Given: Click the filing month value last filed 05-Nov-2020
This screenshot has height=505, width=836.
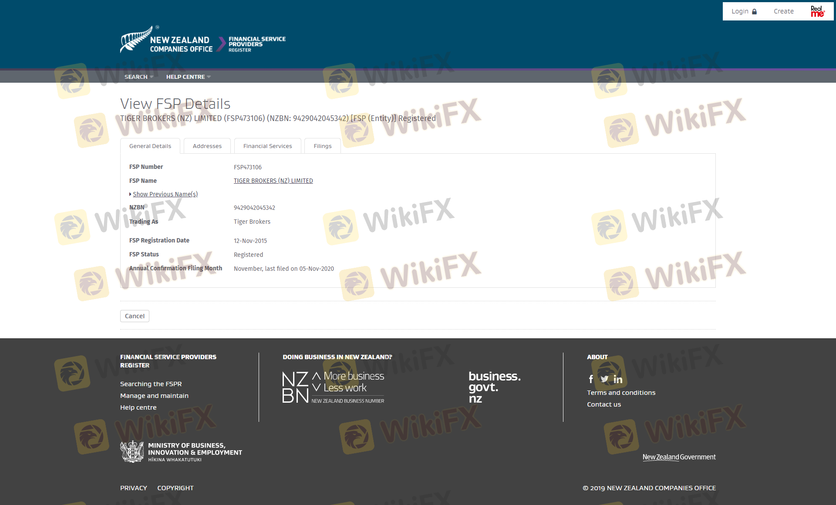Looking at the screenshot, I should coord(284,269).
